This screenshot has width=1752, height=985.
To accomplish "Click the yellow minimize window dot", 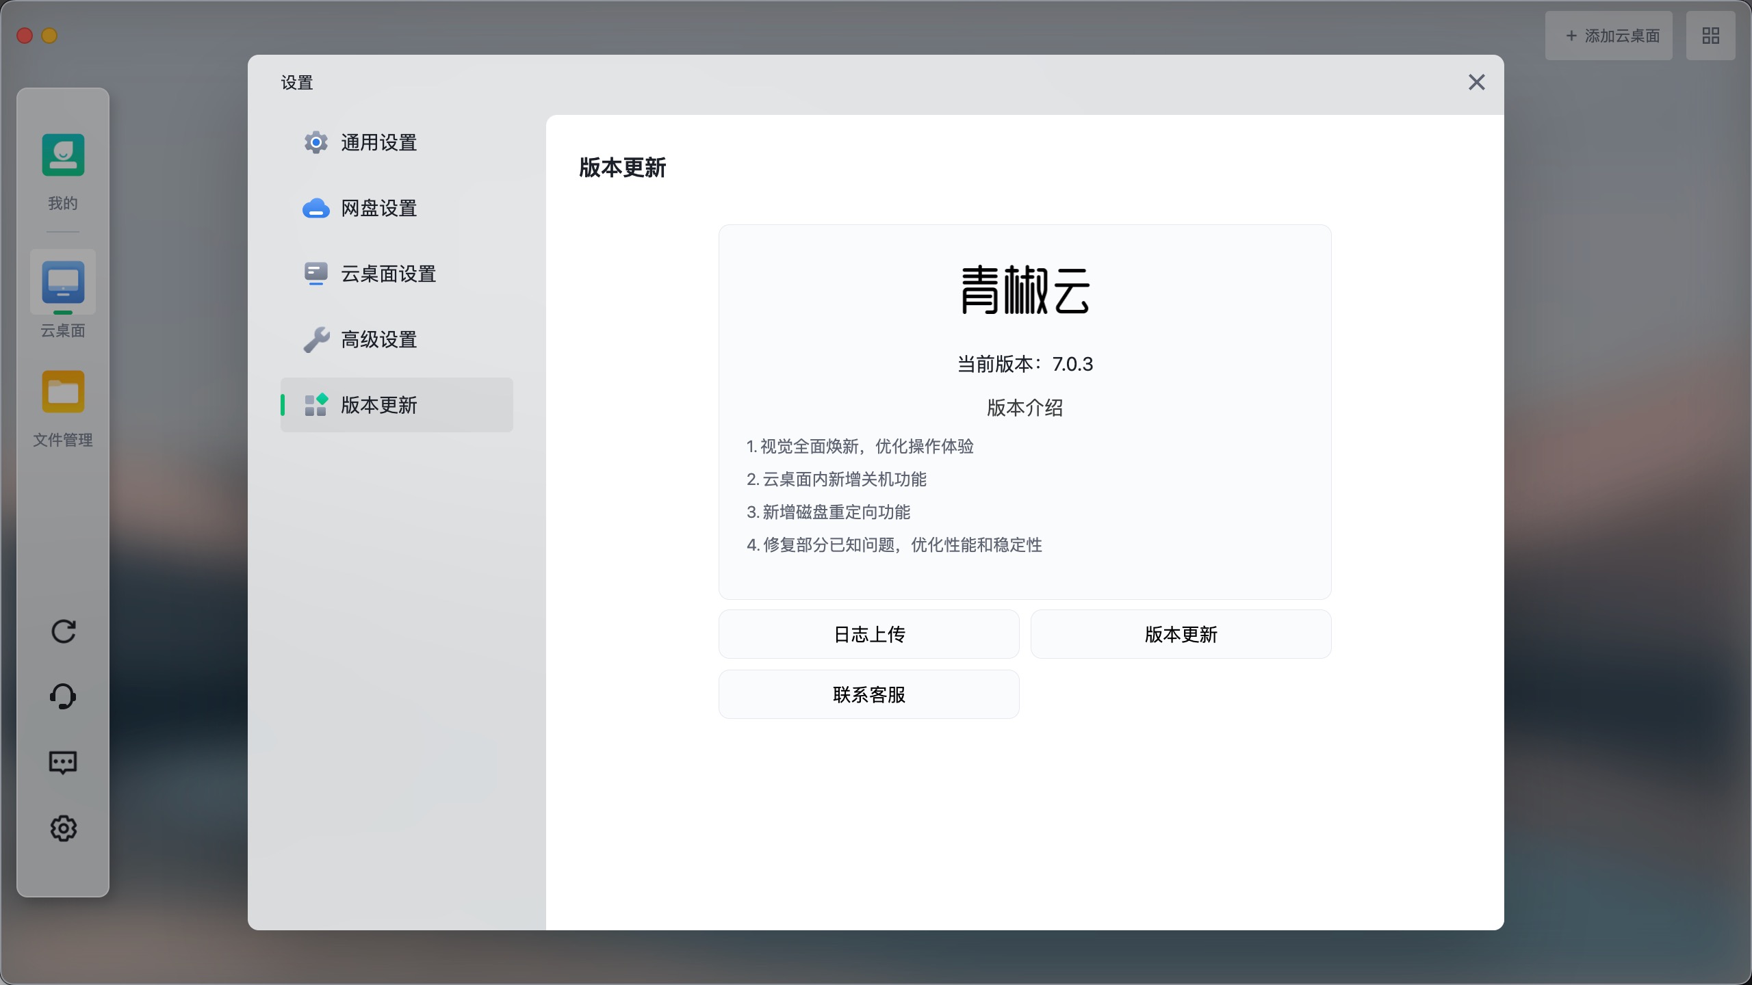I will [x=49, y=36].
